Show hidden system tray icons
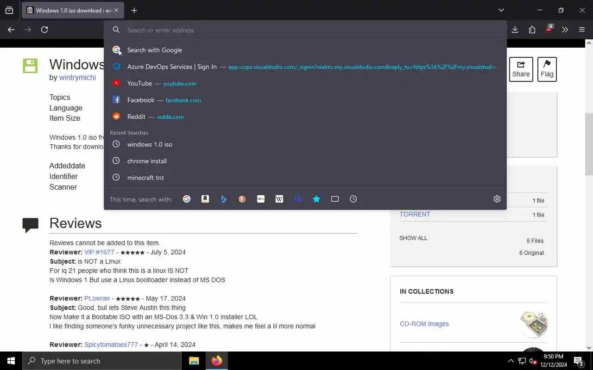 (511, 361)
